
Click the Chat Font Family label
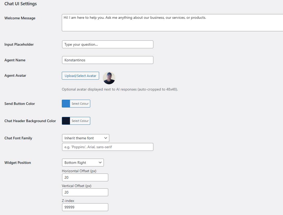pos(18,138)
